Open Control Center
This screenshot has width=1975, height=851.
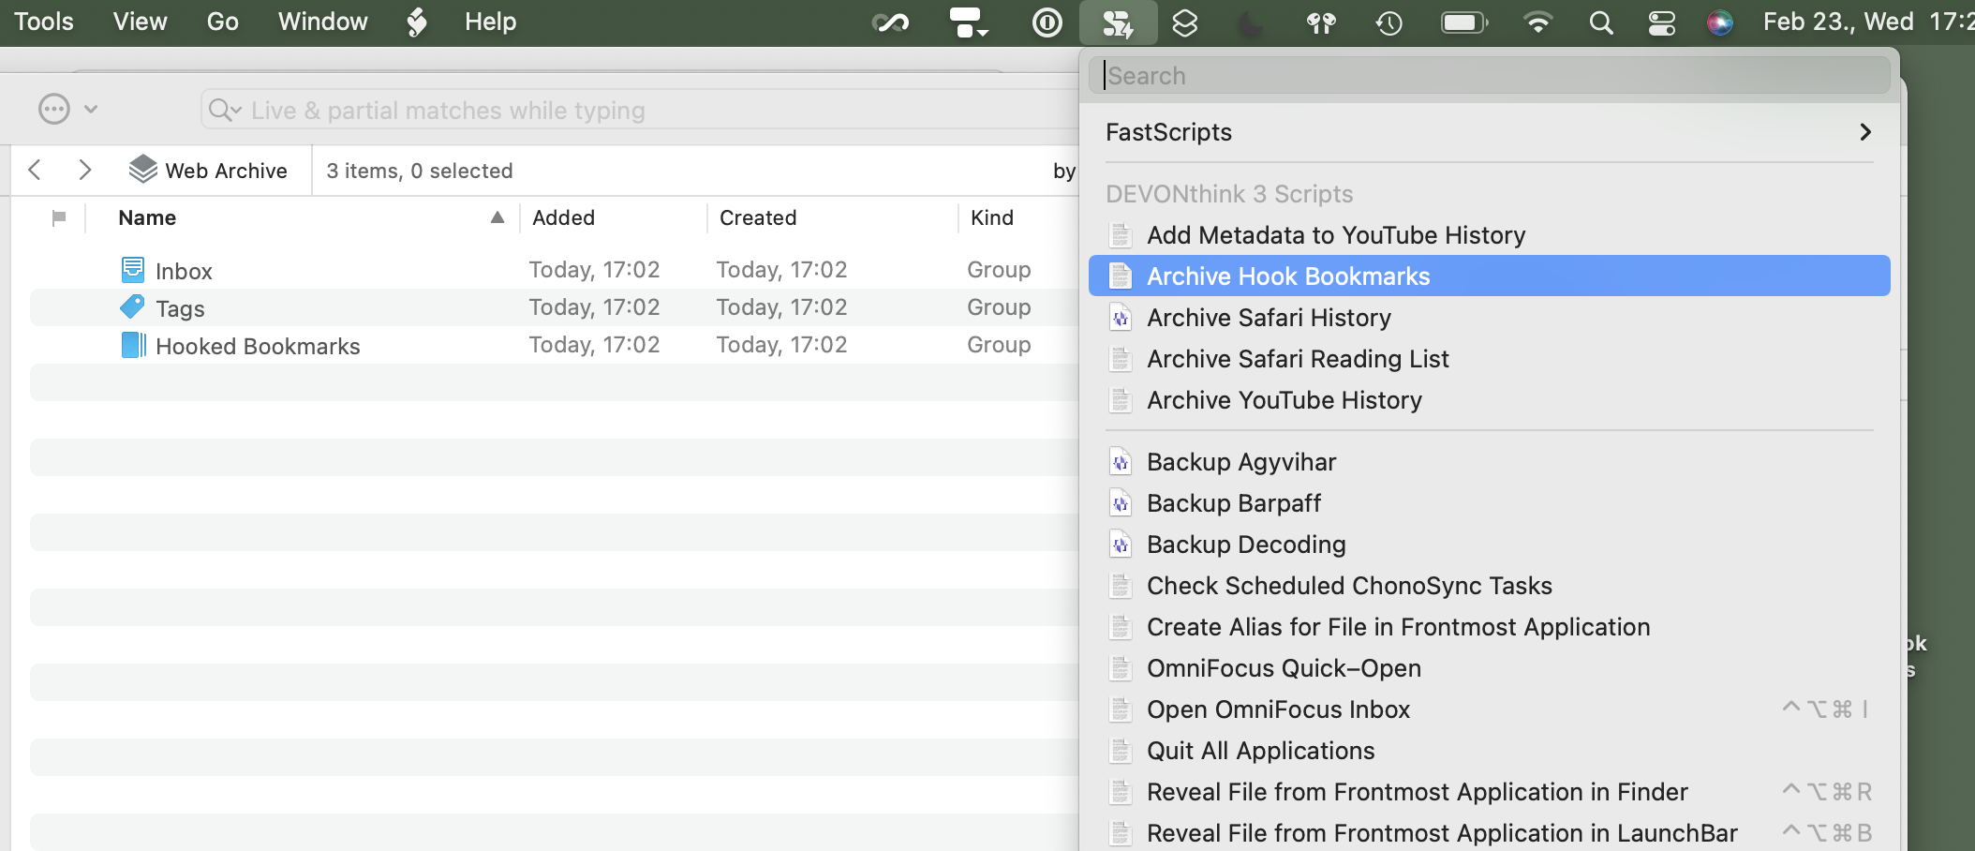click(x=1662, y=22)
